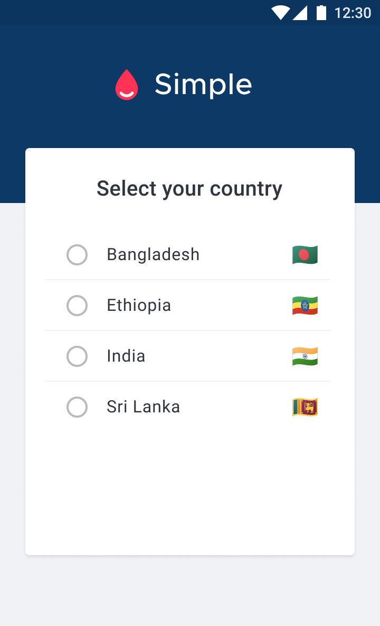Choose the India radio button

(x=77, y=356)
